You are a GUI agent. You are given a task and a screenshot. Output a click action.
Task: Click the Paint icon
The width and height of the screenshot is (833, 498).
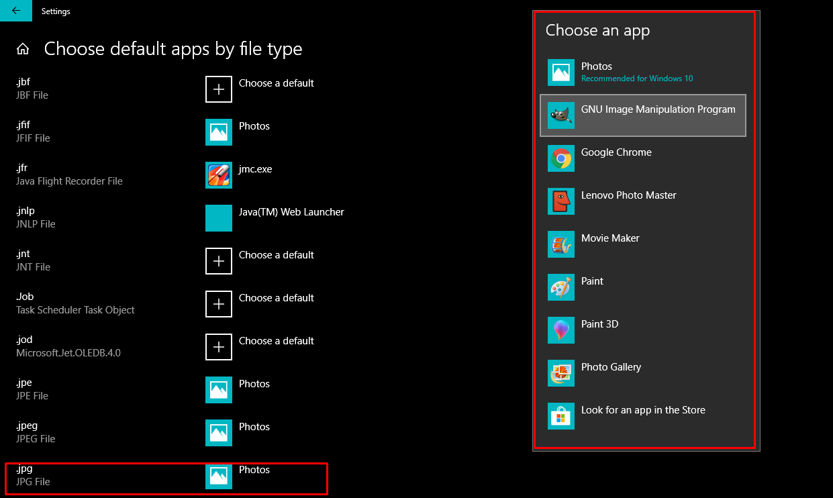[x=561, y=287]
